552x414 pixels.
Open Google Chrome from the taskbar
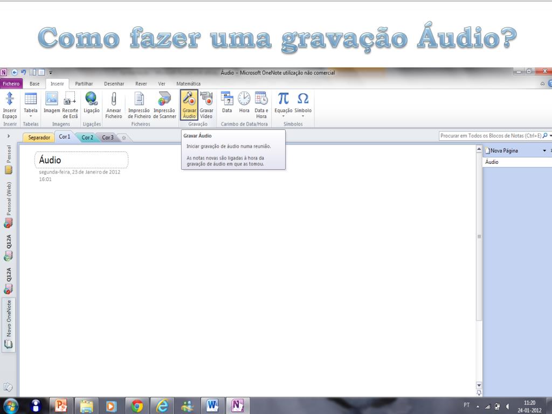pos(137,406)
